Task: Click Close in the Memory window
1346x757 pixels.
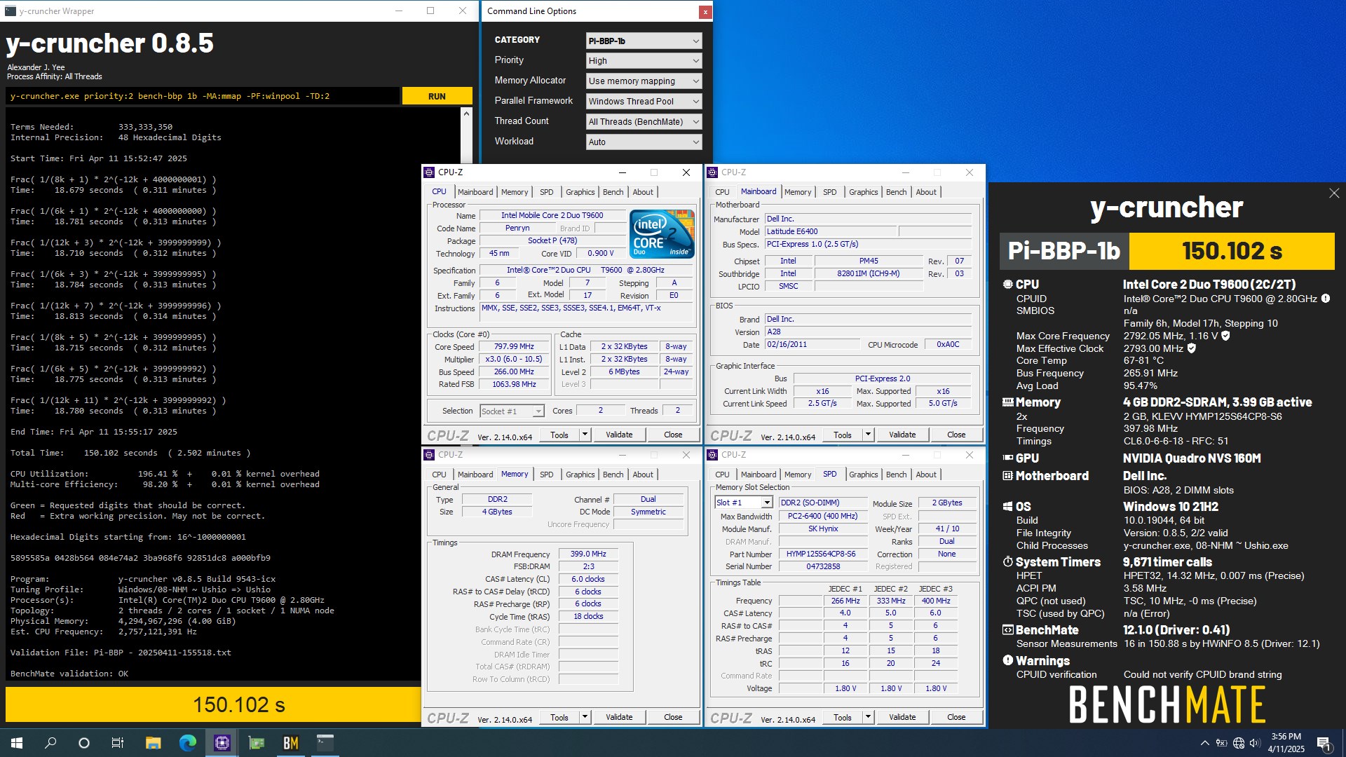Action: (x=673, y=717)
